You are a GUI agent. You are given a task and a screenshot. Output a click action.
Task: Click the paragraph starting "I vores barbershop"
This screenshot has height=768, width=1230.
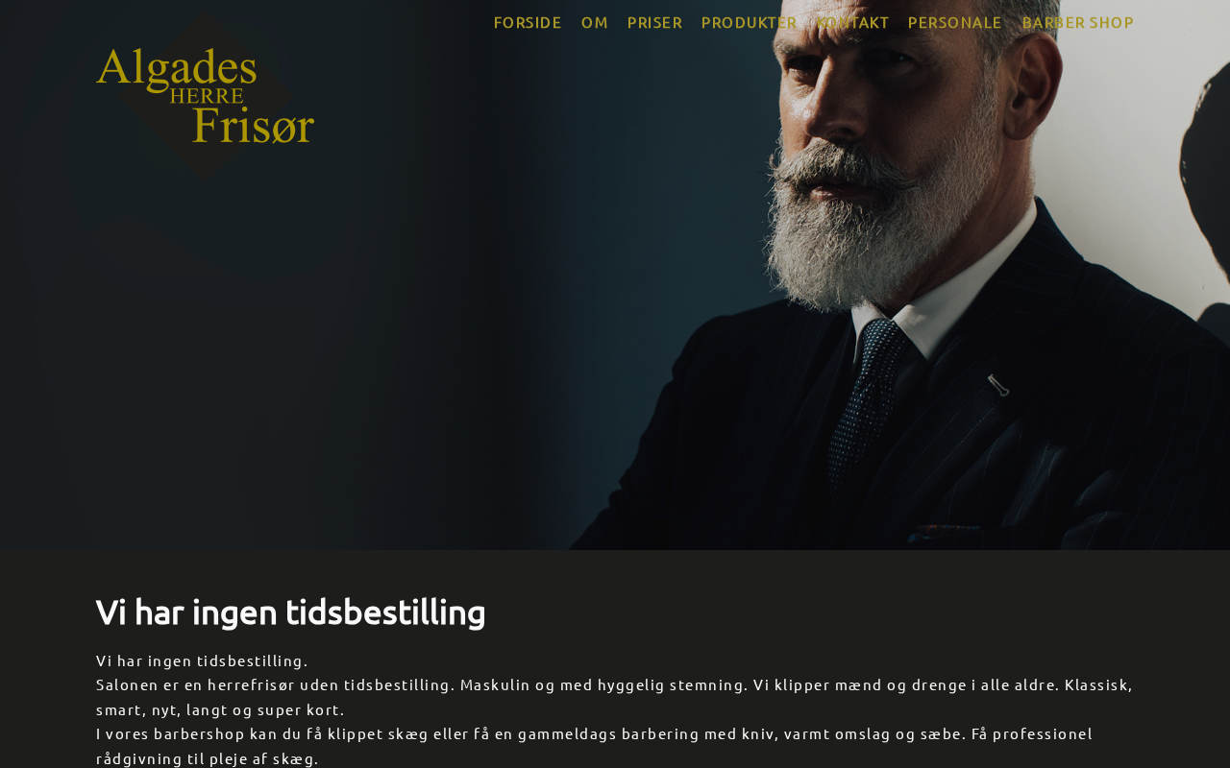pyautogui.click(x=595, y=746)
